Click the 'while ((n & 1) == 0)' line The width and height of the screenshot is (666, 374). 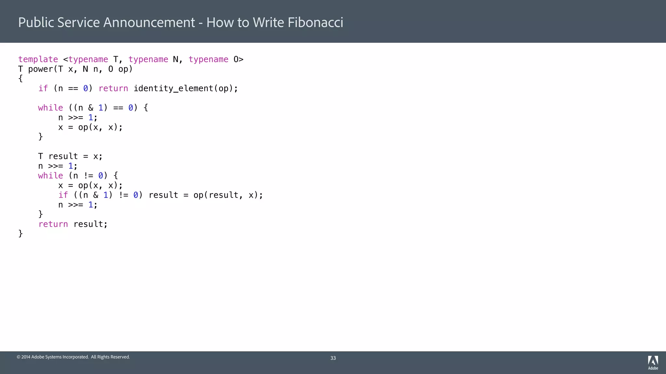(93, 108)
